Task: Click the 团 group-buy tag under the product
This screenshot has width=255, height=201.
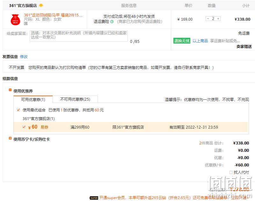Action: click(x=26, y=23)
